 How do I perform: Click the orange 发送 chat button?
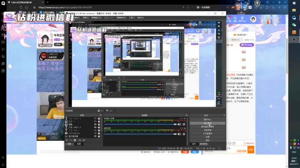(x=250, y=150)
